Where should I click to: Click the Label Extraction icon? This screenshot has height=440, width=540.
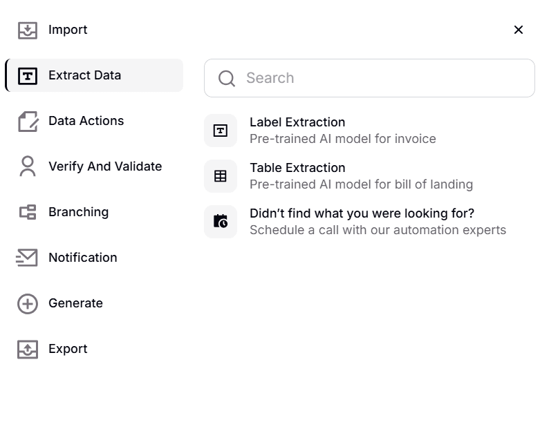point(221,131)
